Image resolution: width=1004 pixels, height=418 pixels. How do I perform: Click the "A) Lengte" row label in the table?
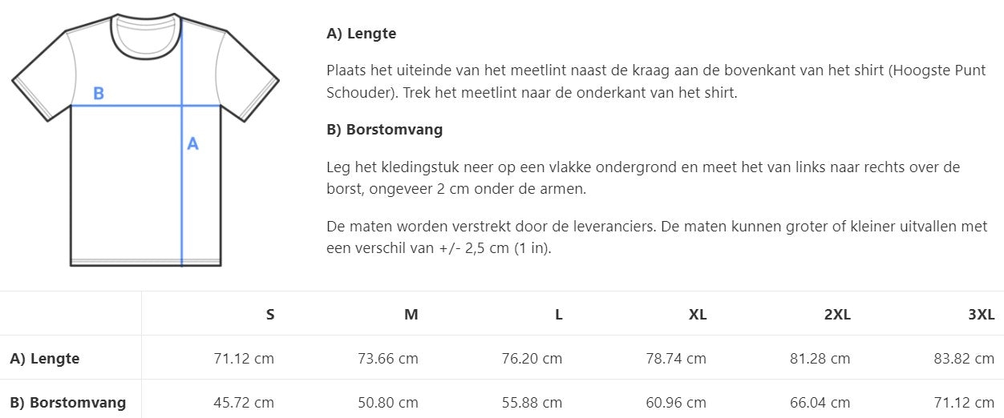[45, 358]
